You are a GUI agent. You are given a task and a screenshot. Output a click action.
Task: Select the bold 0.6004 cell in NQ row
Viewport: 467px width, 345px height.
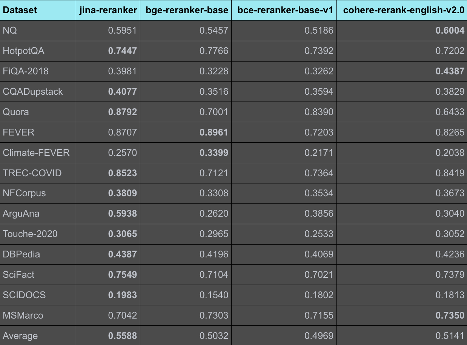[x=450, y=31]
